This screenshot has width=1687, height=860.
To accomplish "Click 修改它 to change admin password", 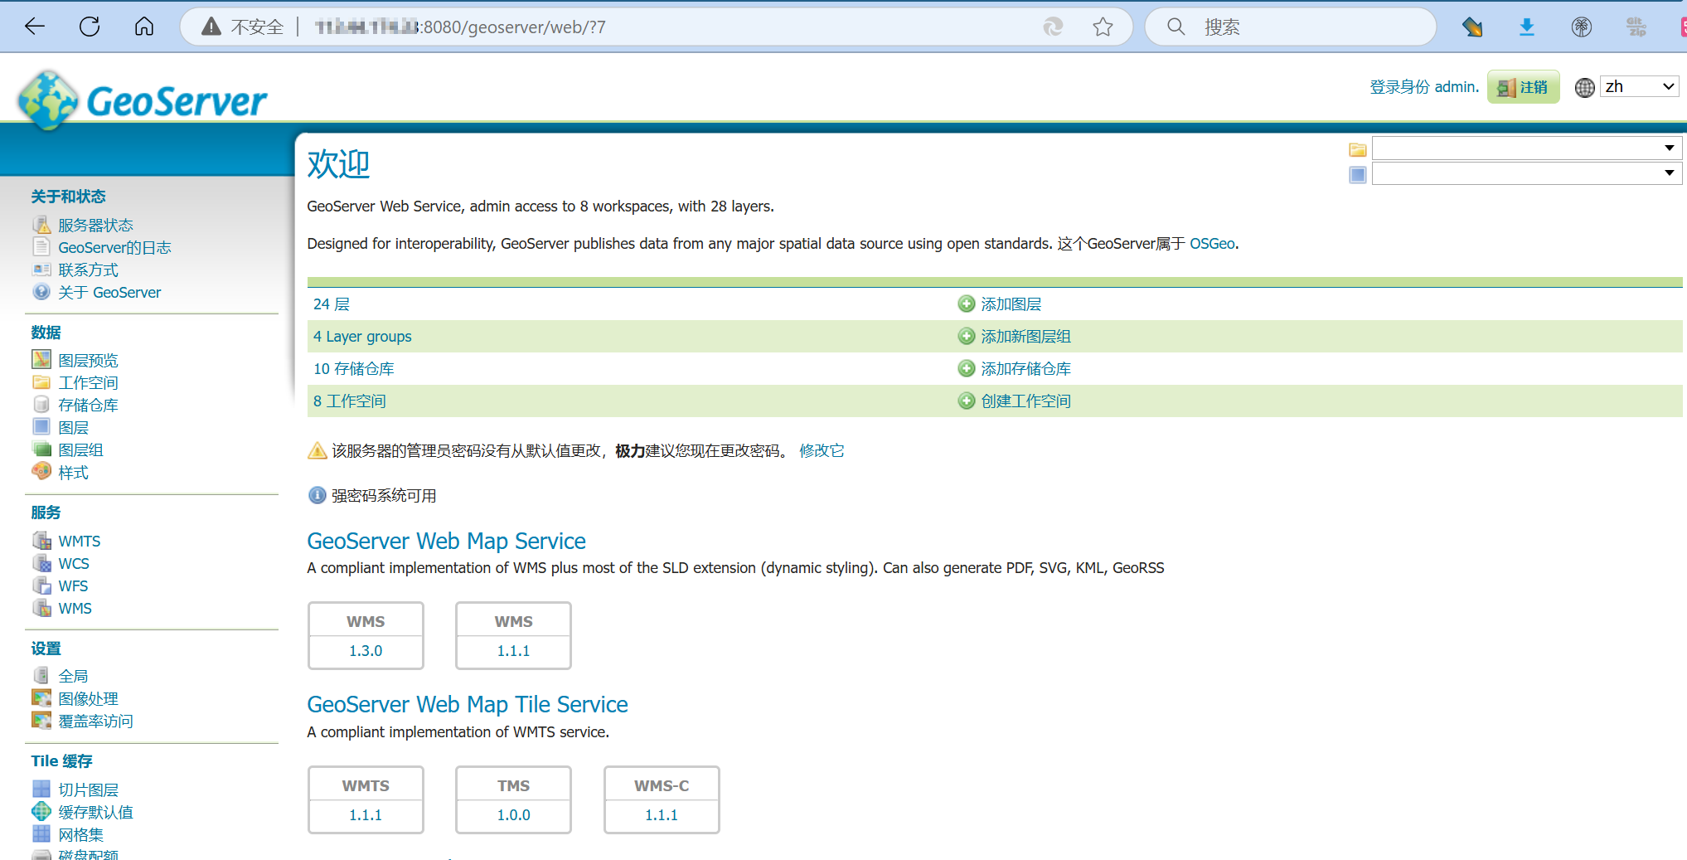I will [x=821, y=450].
